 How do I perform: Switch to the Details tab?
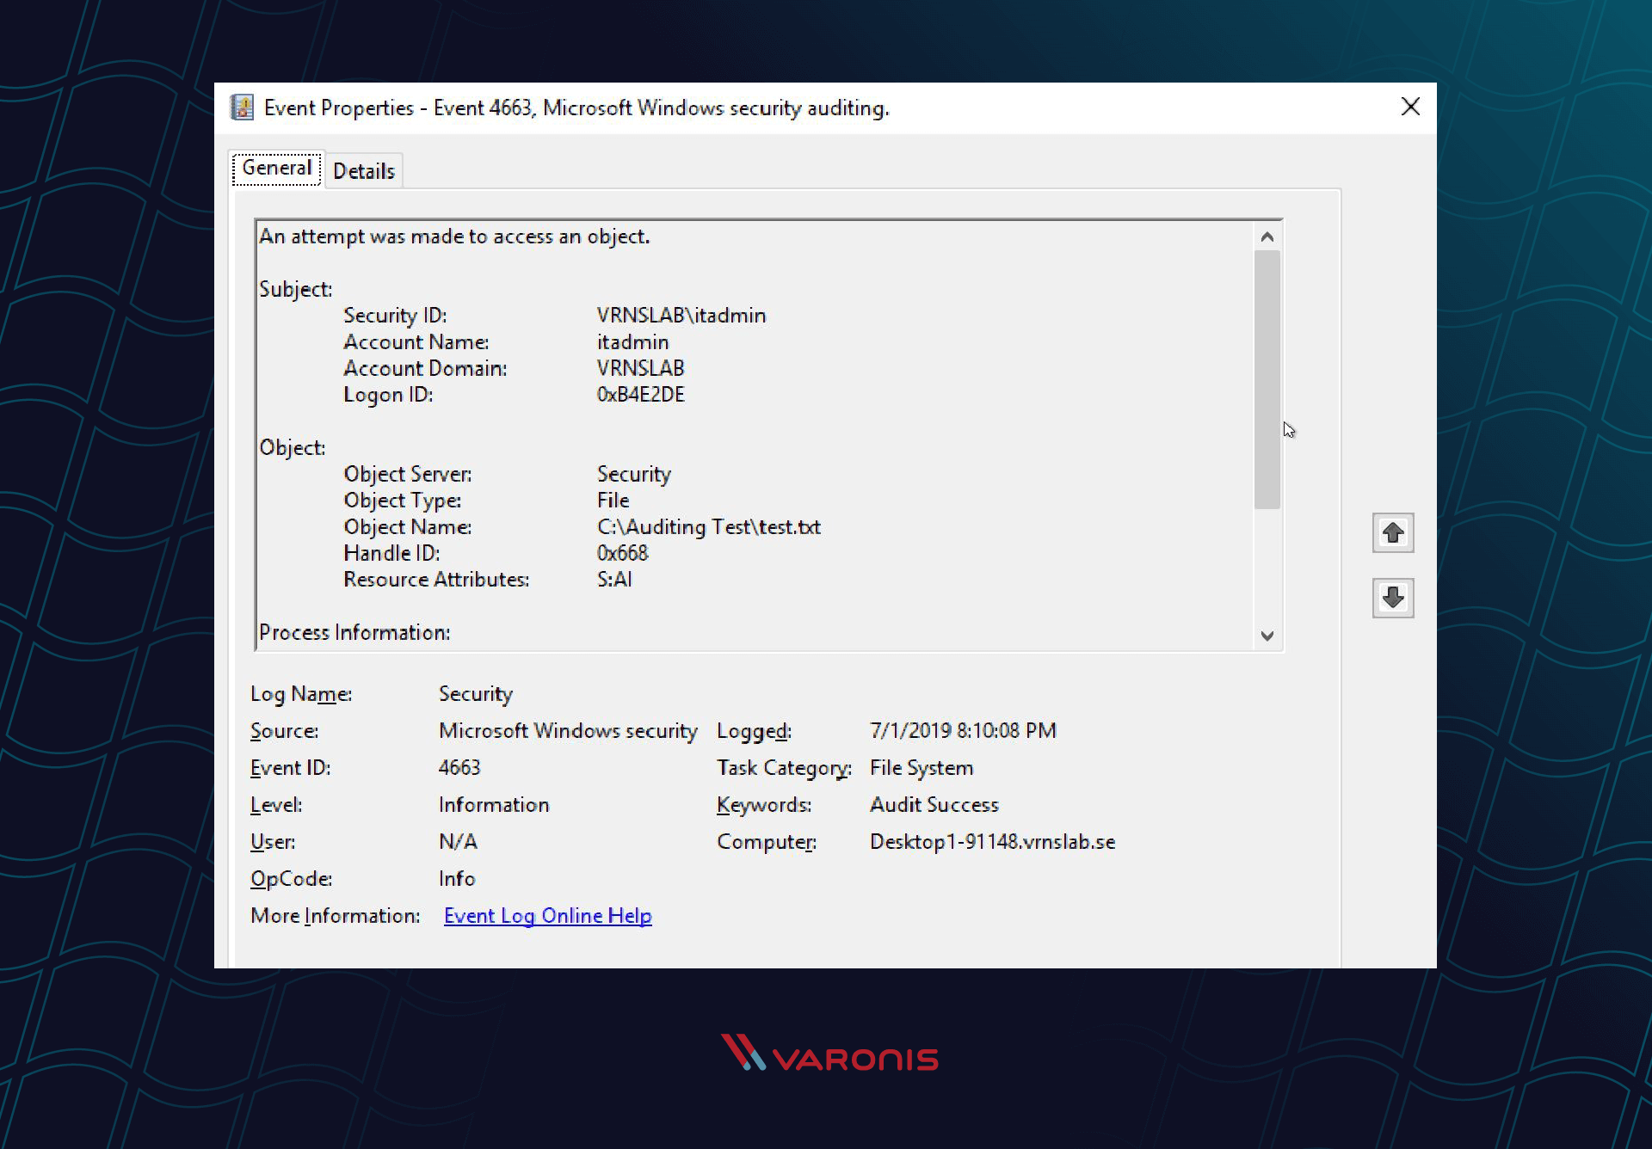[364, 169]
